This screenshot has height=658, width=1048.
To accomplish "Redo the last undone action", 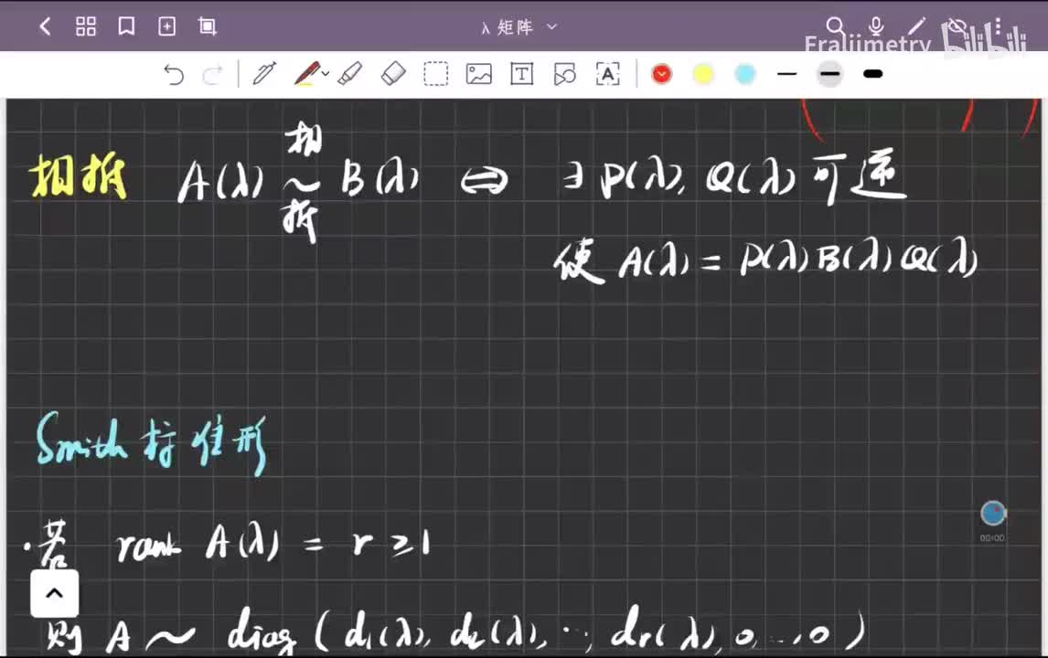I will pyautogui.click(x=212, y=74).
